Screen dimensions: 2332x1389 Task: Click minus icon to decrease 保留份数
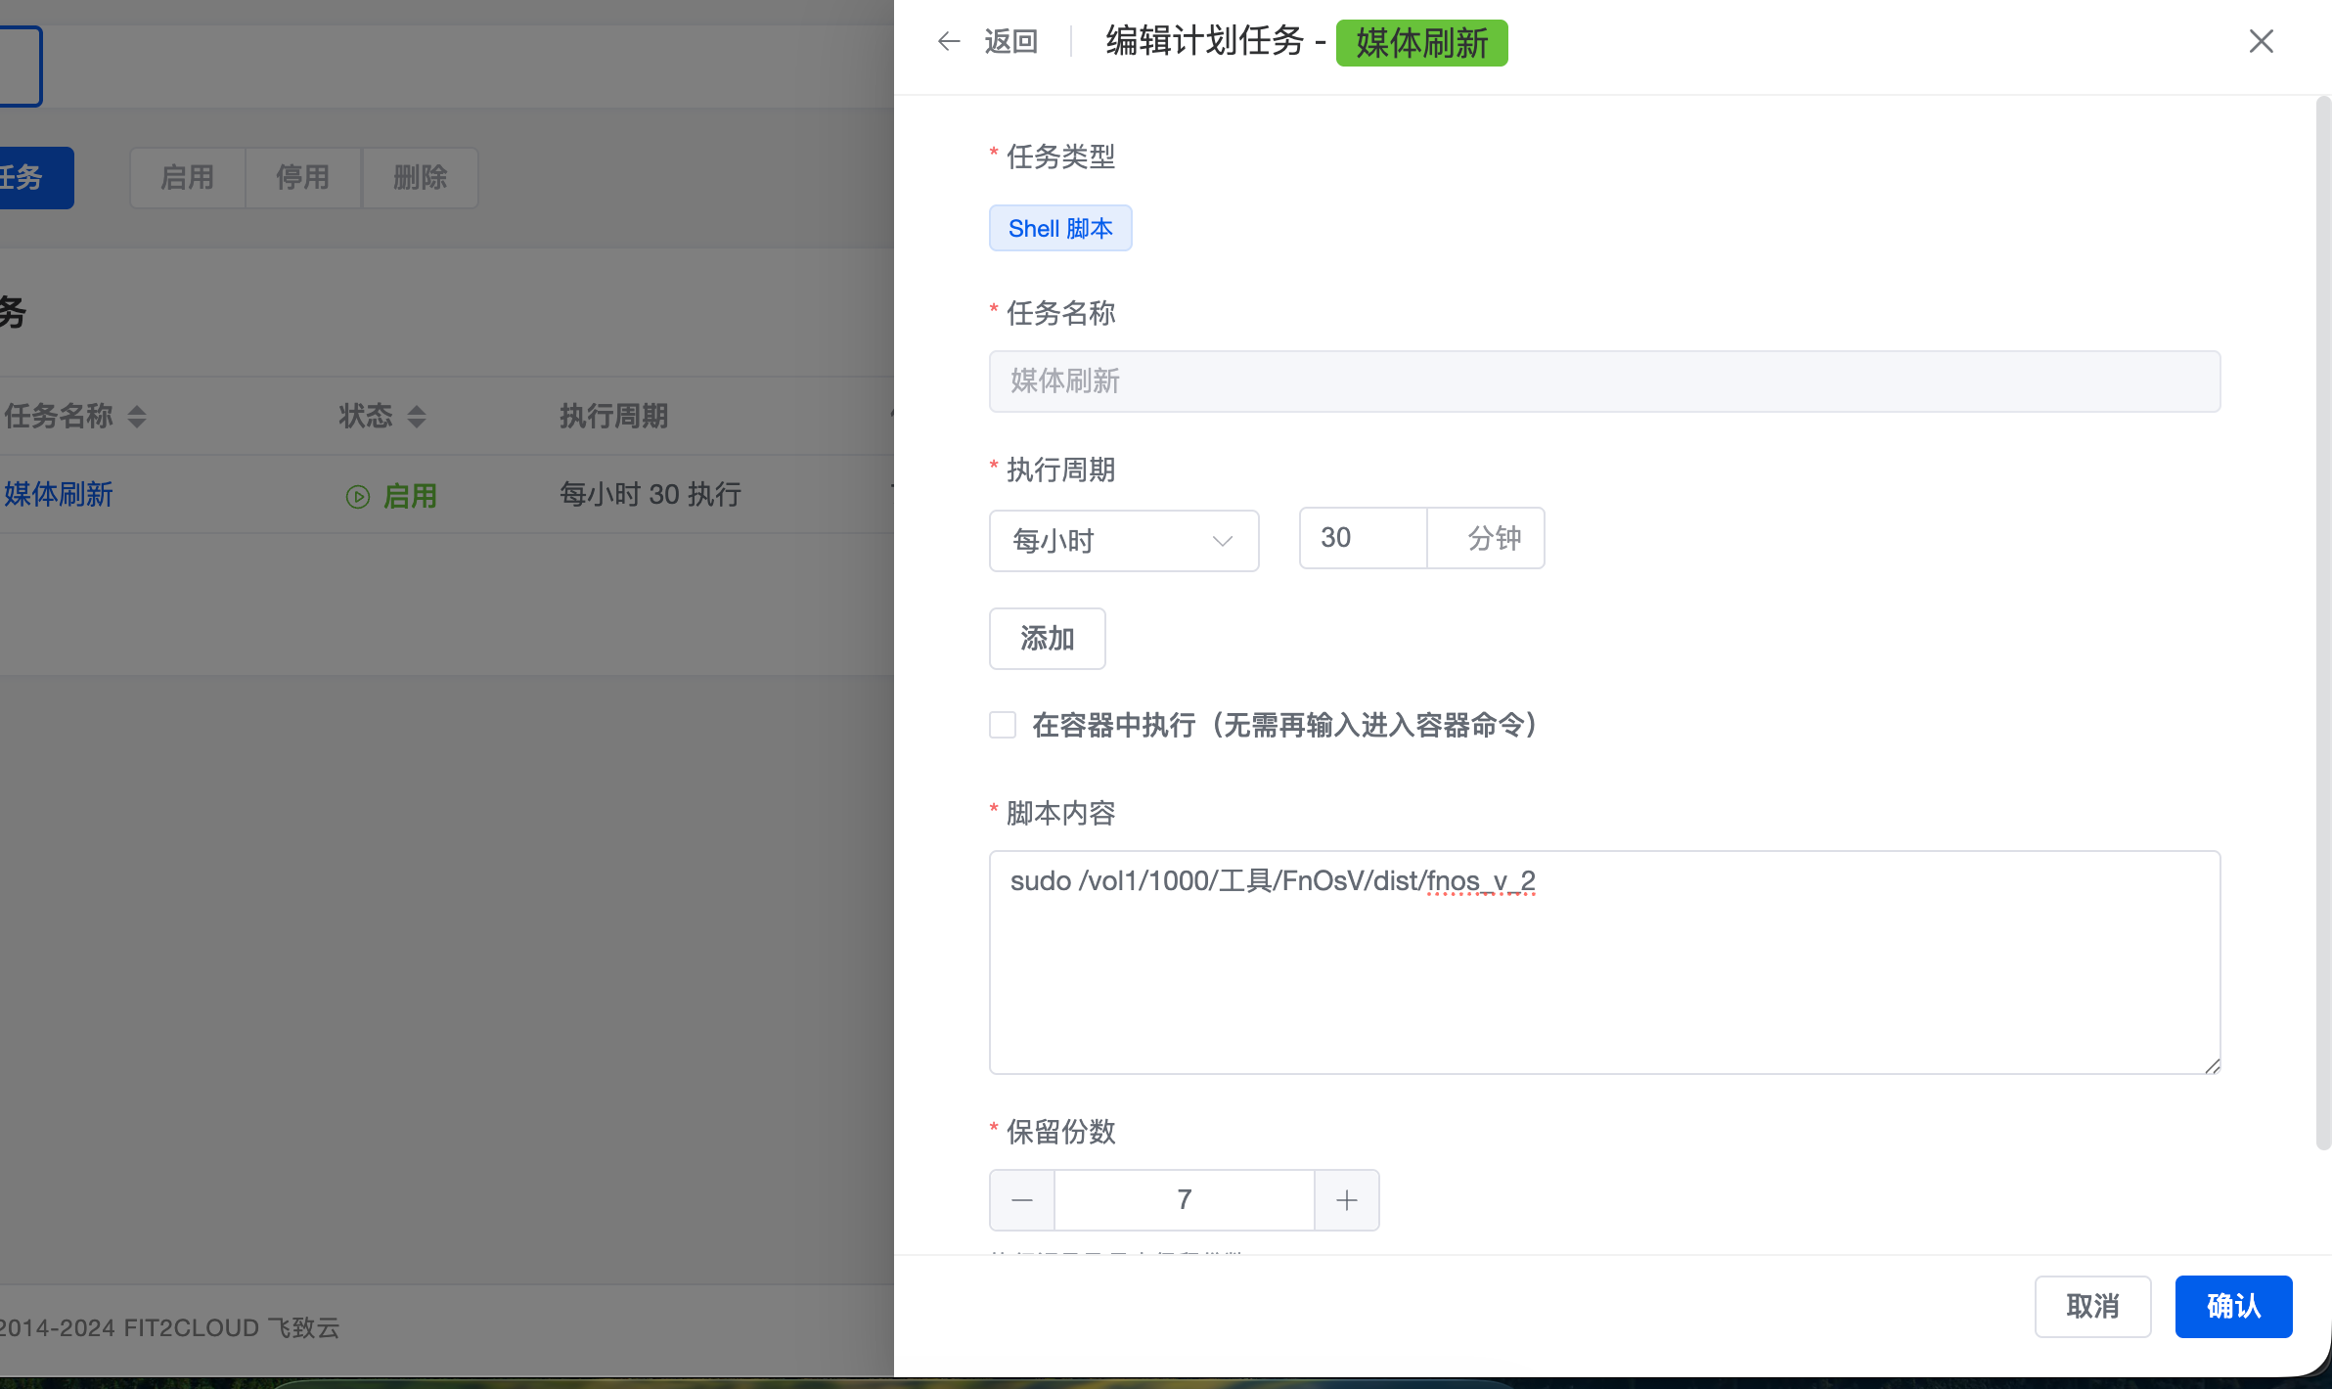tap(1021, 1200)
